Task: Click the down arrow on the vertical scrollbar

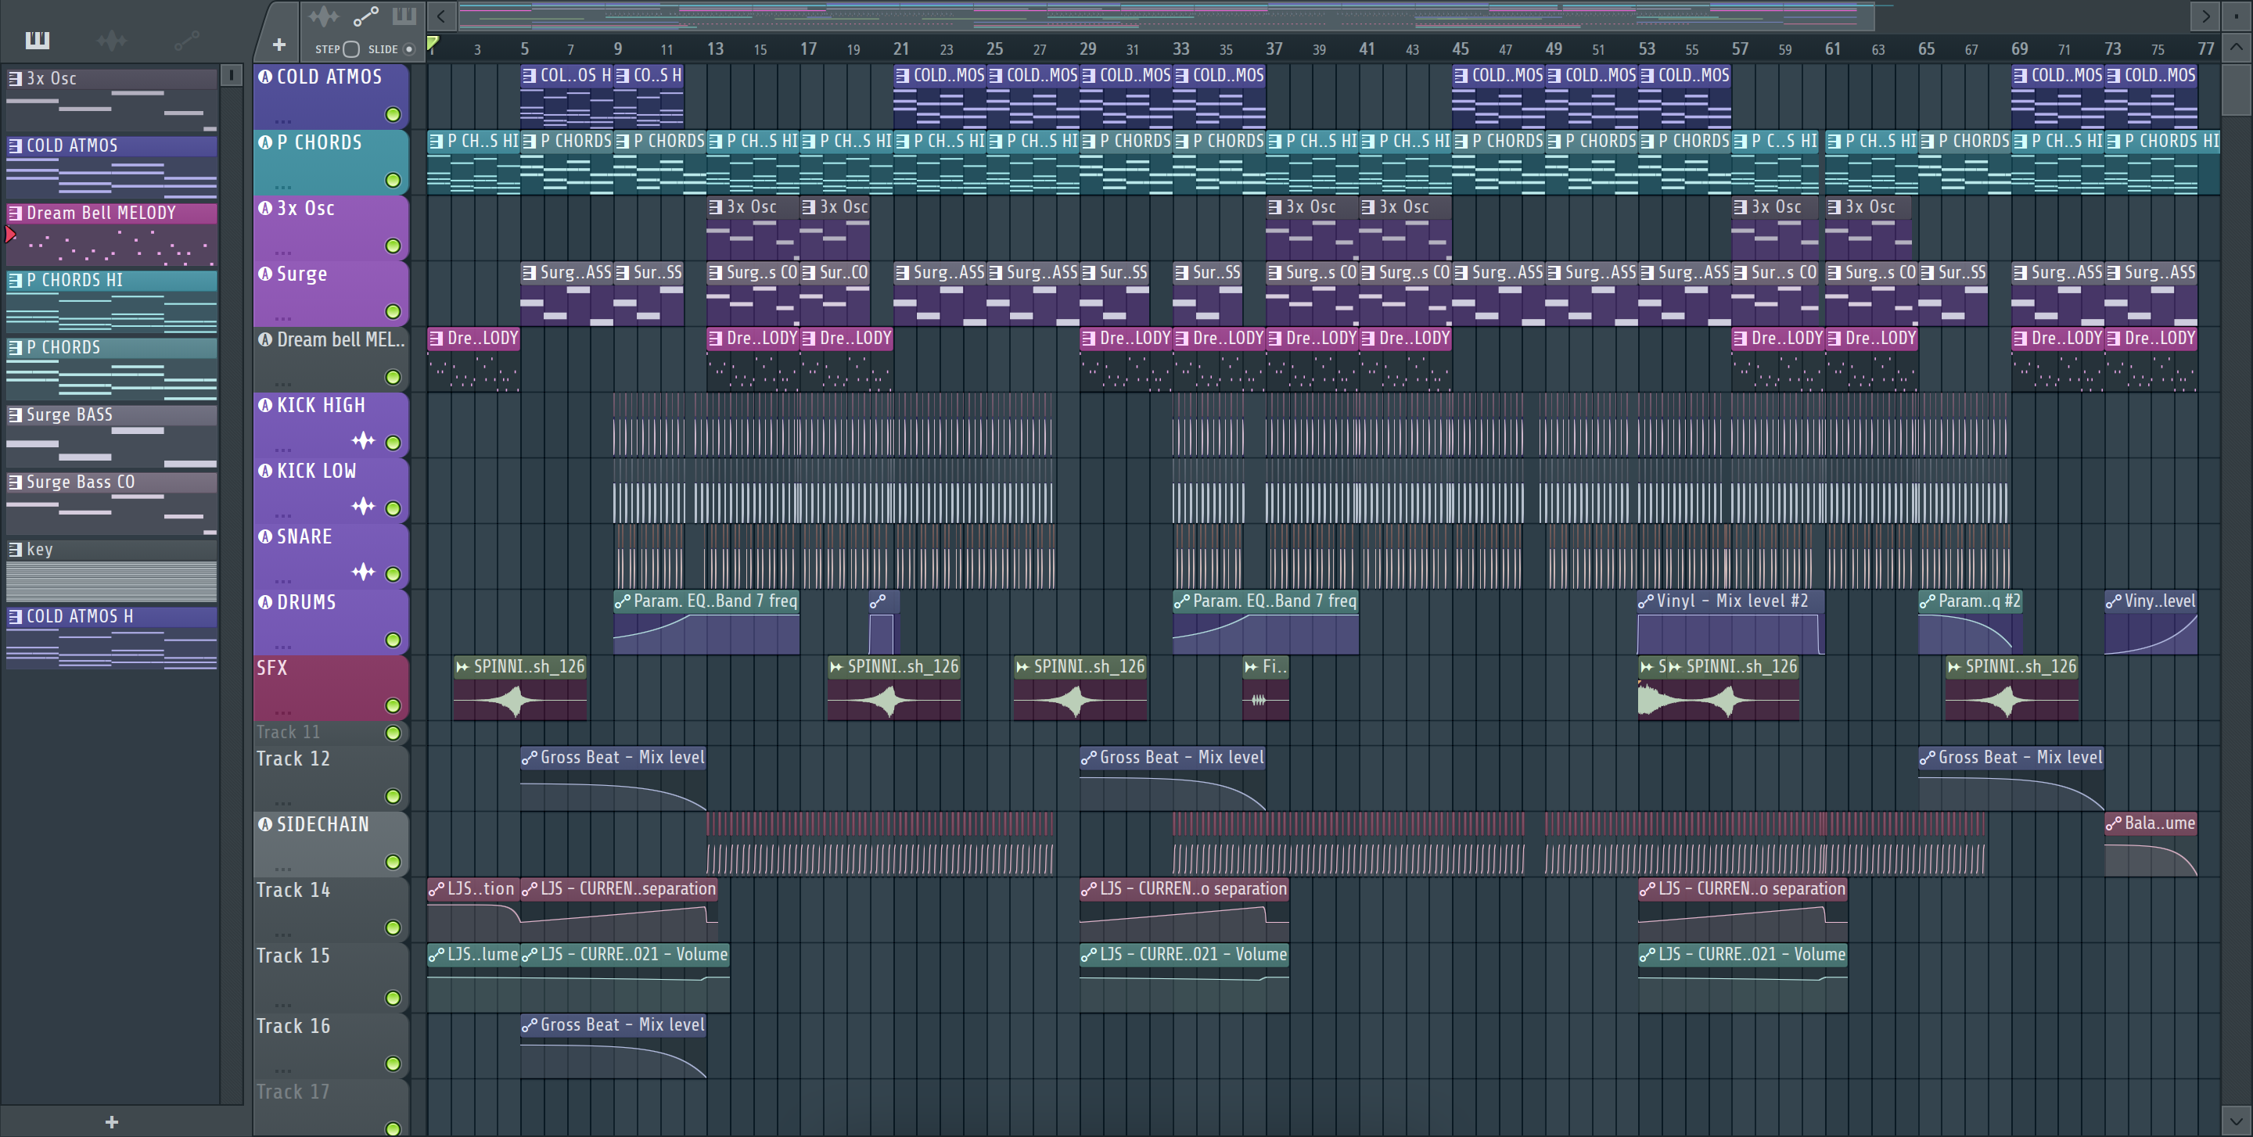Action: [x=2237, y=1120]
